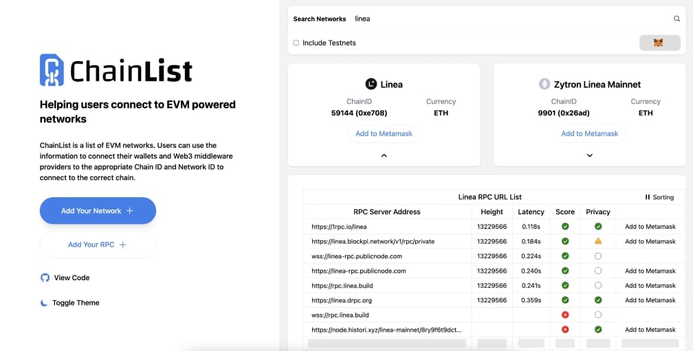Collapse the Linea card with up chevron

tap(384, 155)
